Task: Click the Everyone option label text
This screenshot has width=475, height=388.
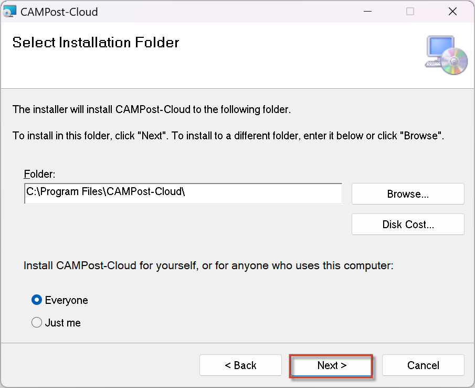Action: point(66,300)
